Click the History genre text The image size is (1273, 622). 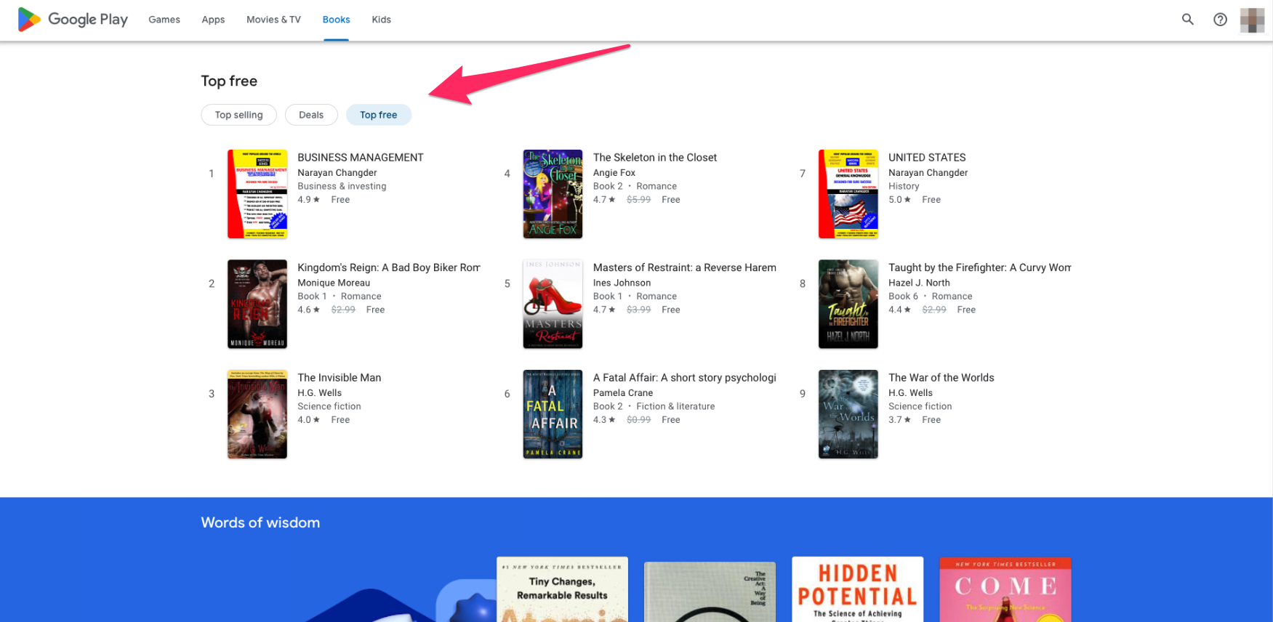[x=904, y=186]
